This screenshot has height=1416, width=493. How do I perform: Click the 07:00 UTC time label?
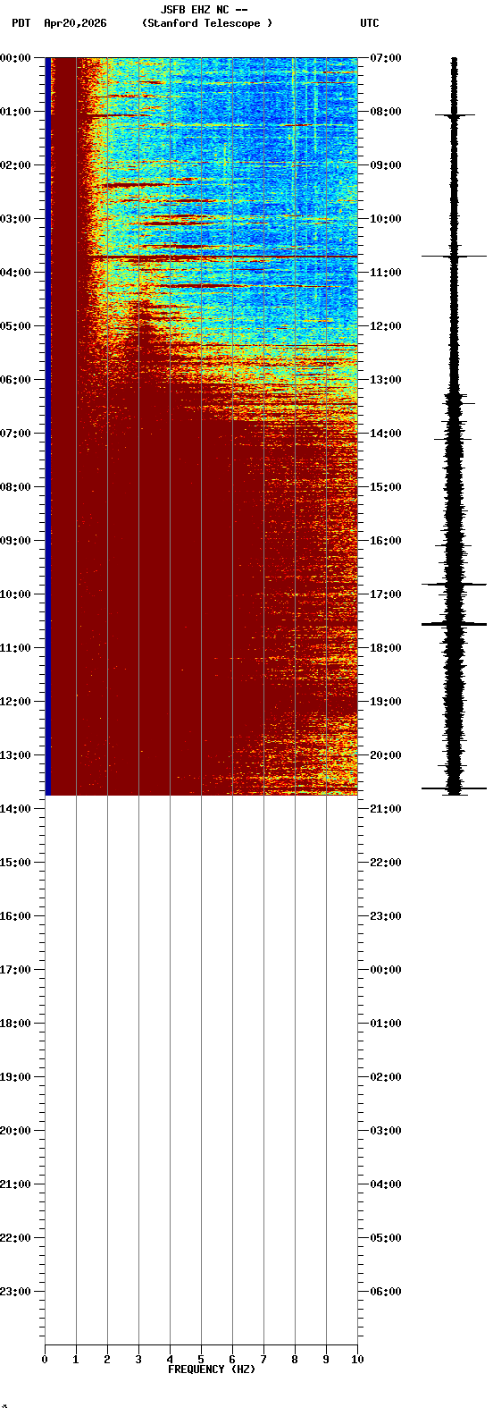[x=386, y=58]
